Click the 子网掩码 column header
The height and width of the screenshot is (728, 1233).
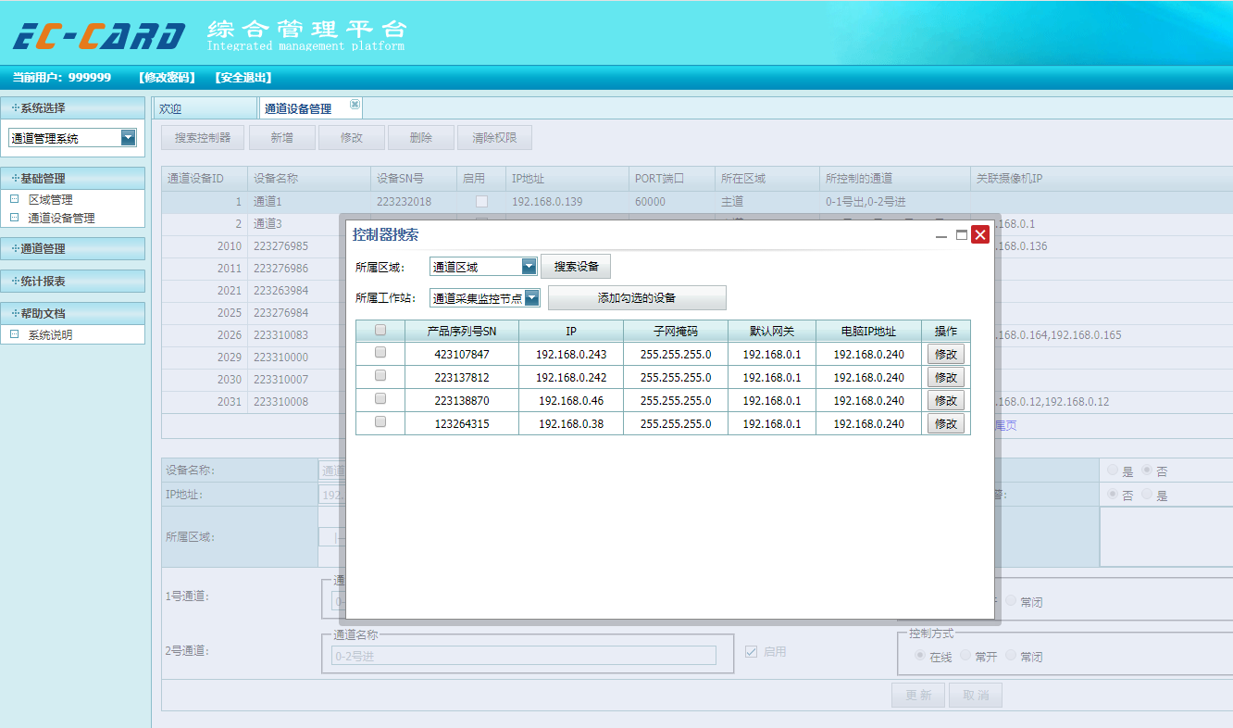676,331
